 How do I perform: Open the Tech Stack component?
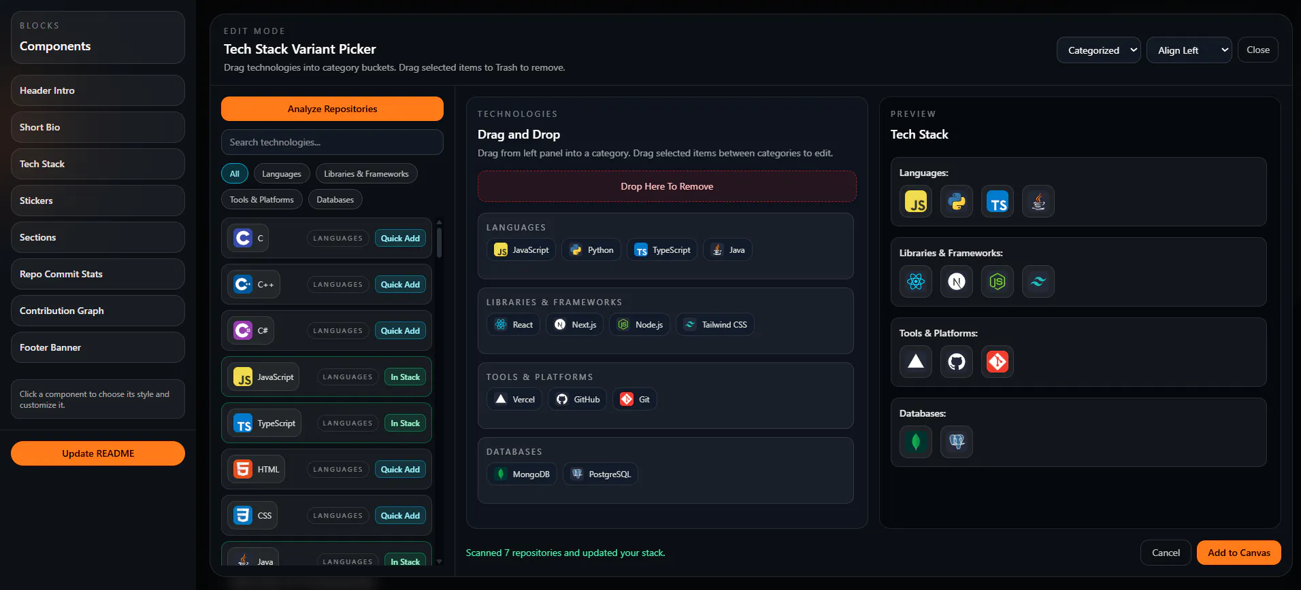click(x=98, y=164)
